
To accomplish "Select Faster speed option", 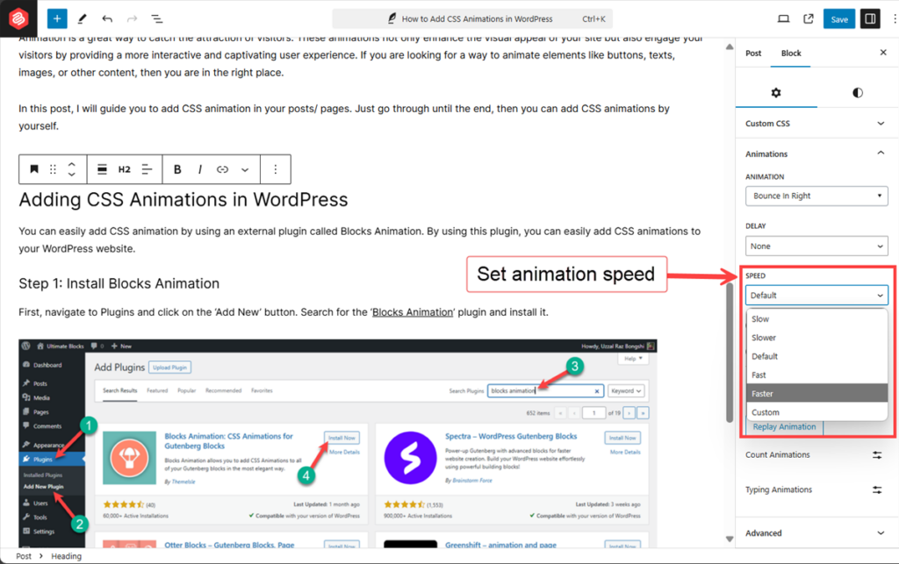I will tap(816, 393).
